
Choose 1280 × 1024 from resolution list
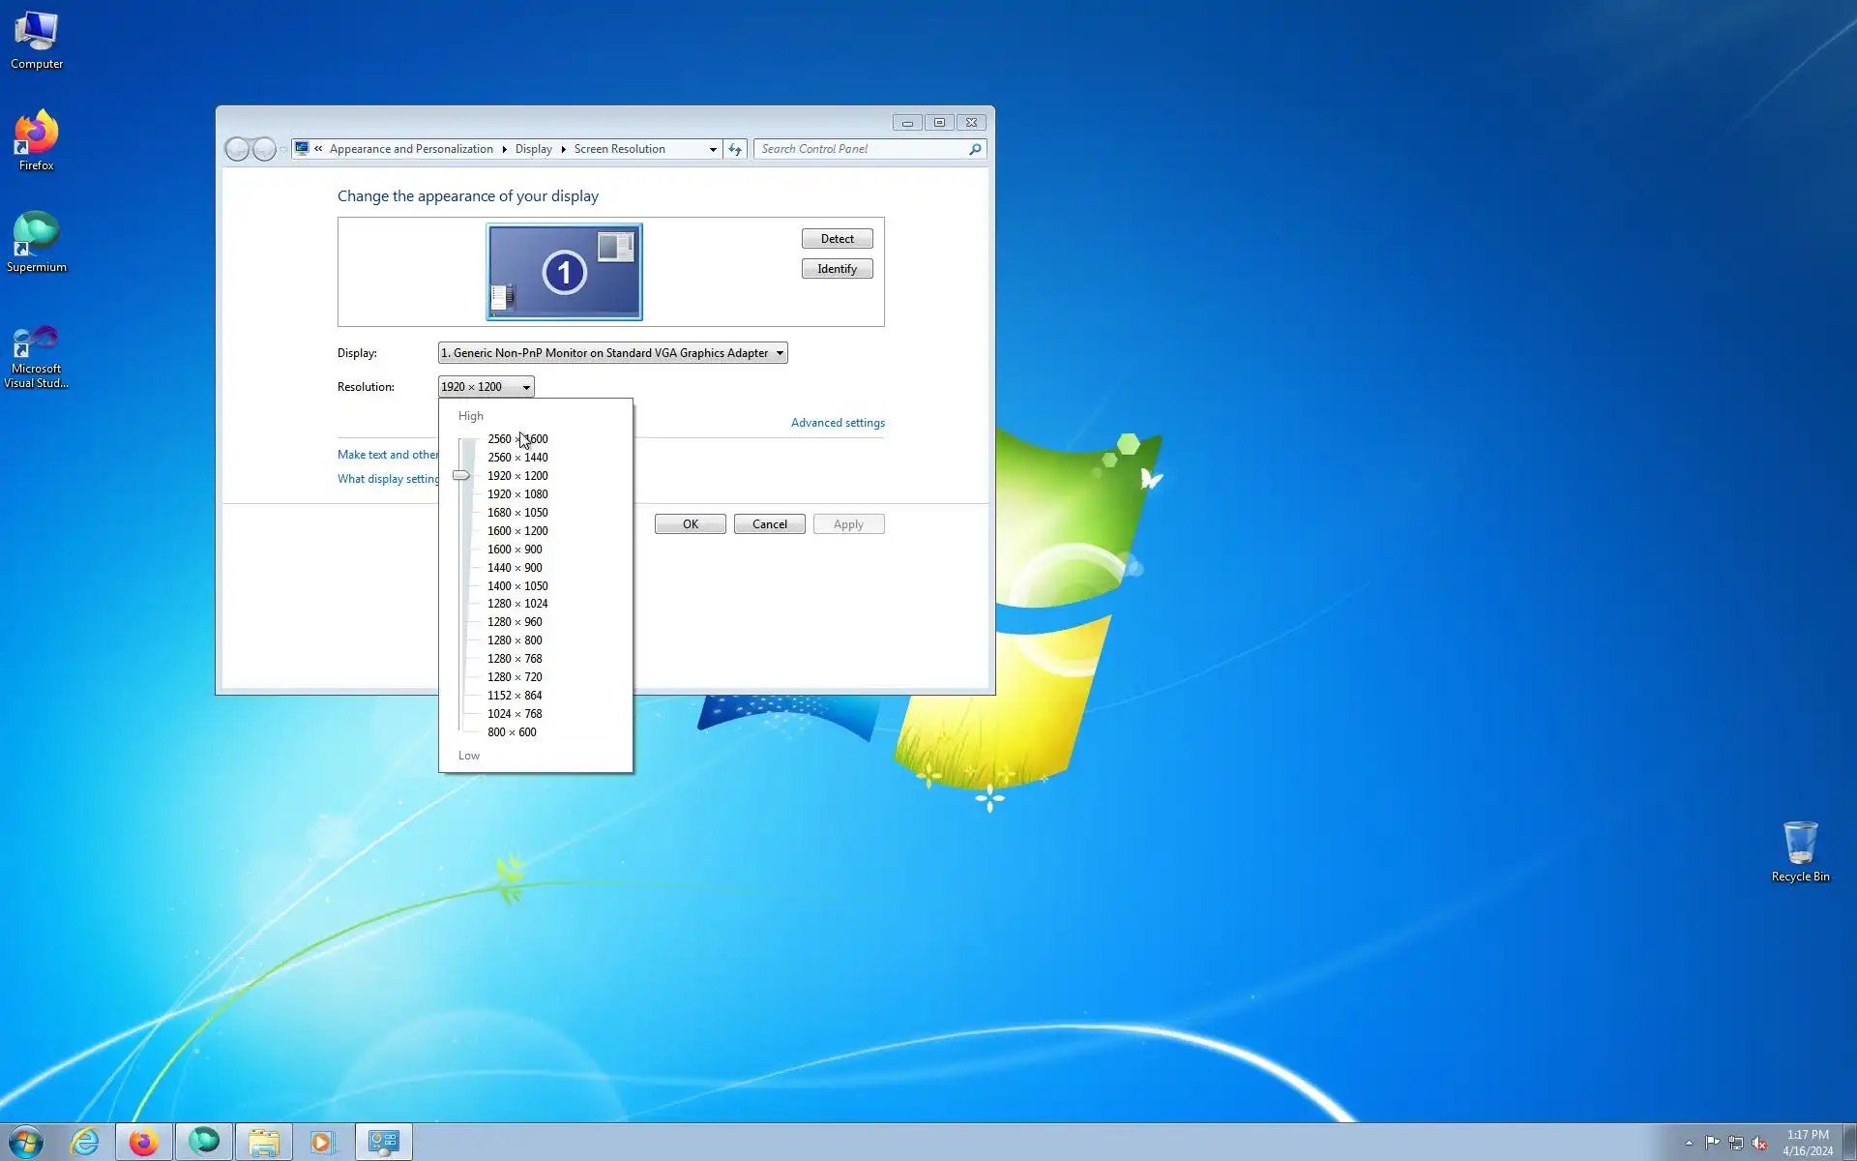tap(517, 604)
